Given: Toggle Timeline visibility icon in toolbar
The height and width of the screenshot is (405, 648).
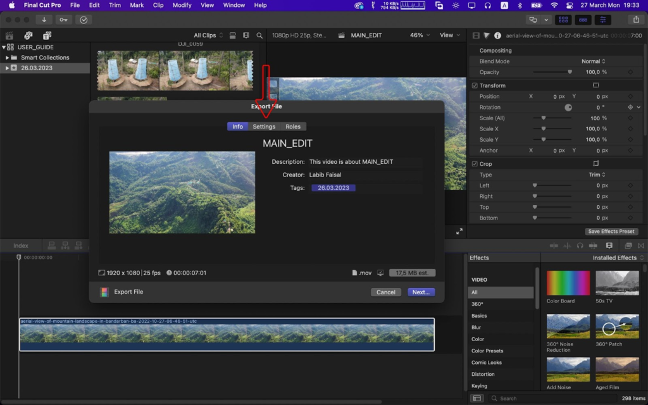Looking at the screenshot, I should (583, 20).
